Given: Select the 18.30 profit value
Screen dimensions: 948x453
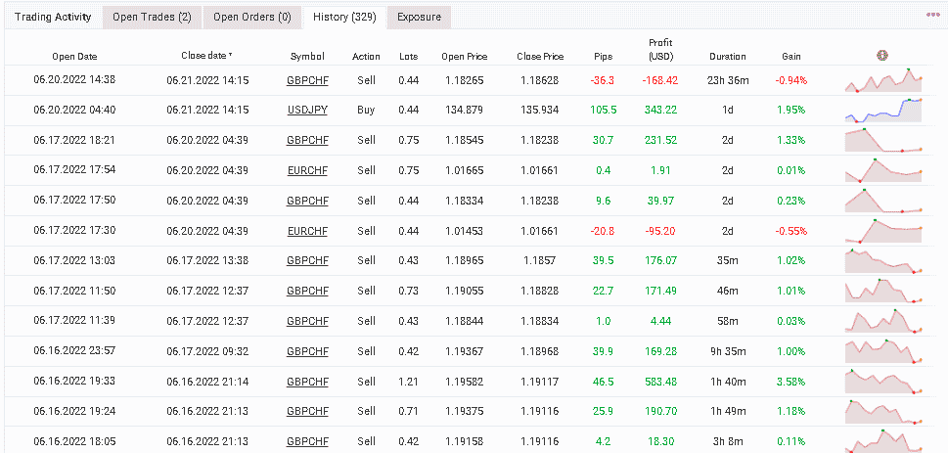Looking at the screenshot, I should pyautogui.click(x=660, y=441).
